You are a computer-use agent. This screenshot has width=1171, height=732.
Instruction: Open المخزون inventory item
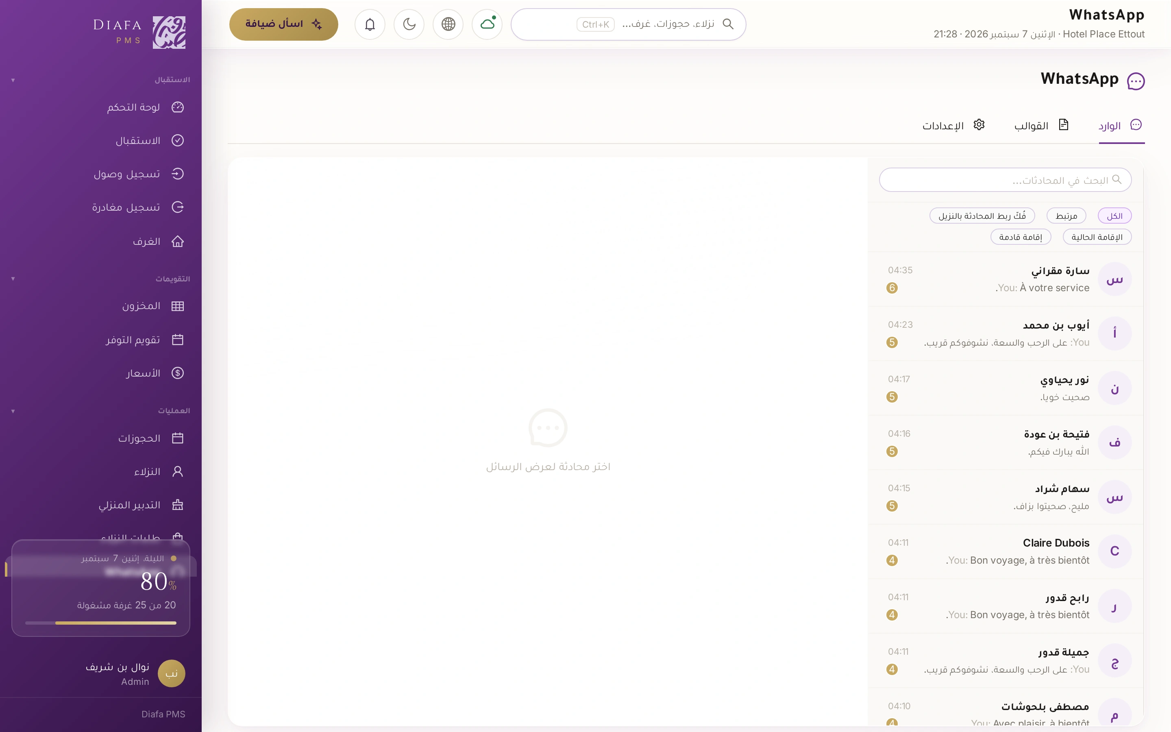click(101, 306)
